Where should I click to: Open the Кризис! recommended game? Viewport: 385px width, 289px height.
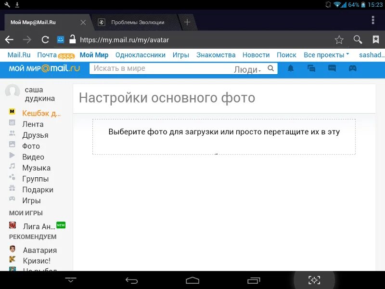(x=37, y=261)
